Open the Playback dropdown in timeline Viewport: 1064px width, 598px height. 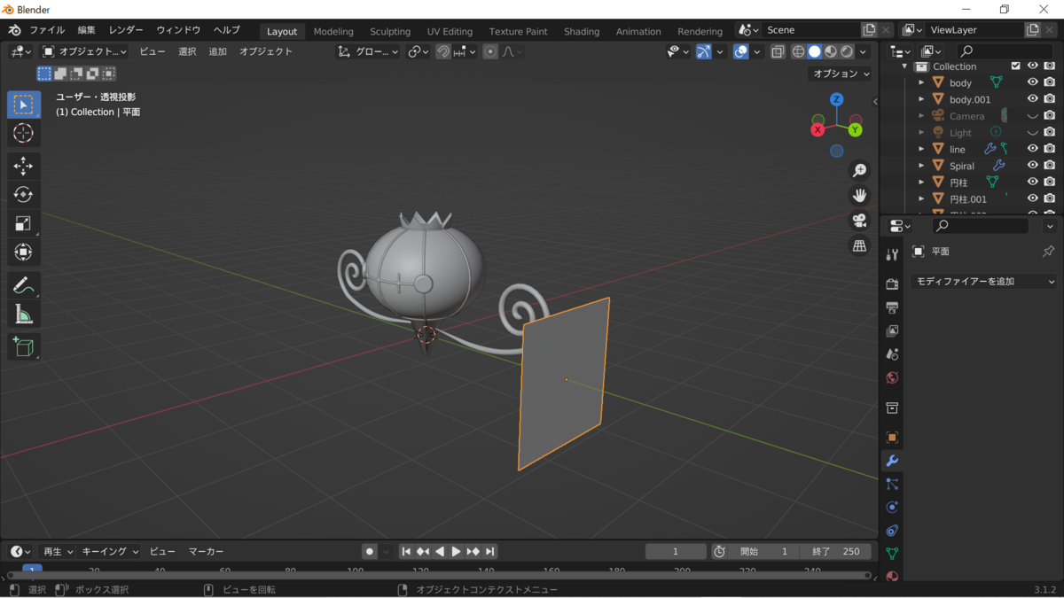[x=59, y=551]
